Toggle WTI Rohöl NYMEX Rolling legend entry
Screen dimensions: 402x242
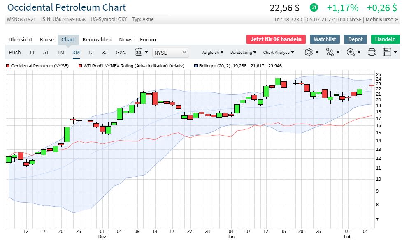click(131, 66)
